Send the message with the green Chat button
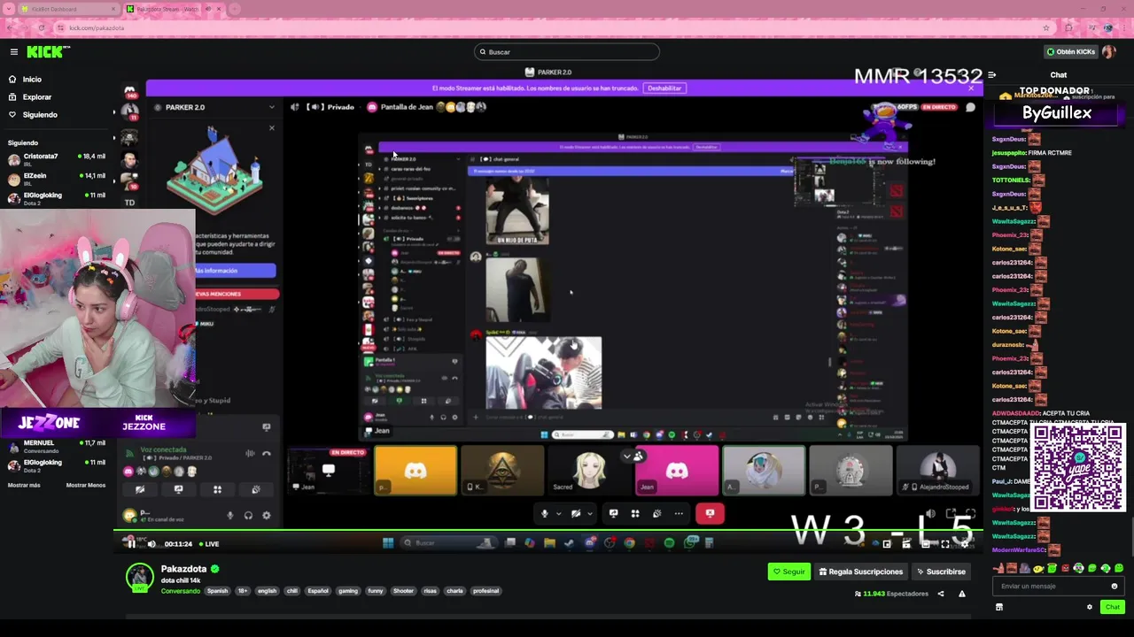This screenshot has width=1134, height=637. [x=1113, y=607]
